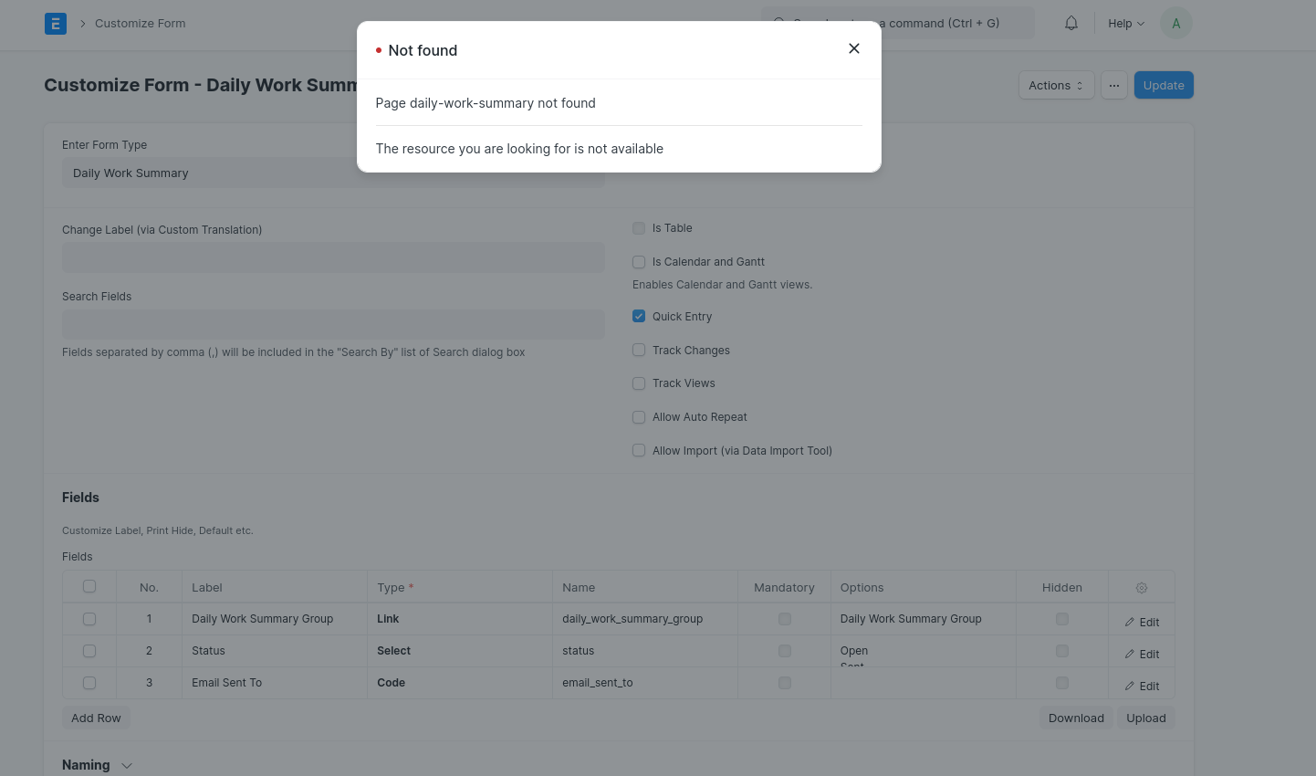This screenshot has width=1316, height=776.
Task: Click the daily_work_summary_group name cell
Action: point(645,619)
